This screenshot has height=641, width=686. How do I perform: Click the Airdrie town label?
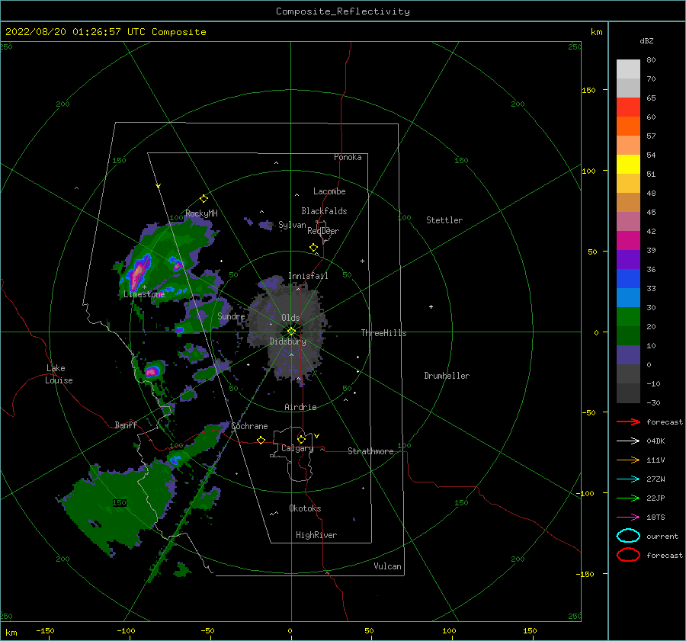pyautogui.click(x=300, y=407)
